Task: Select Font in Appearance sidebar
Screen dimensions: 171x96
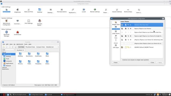Action: 116,37
